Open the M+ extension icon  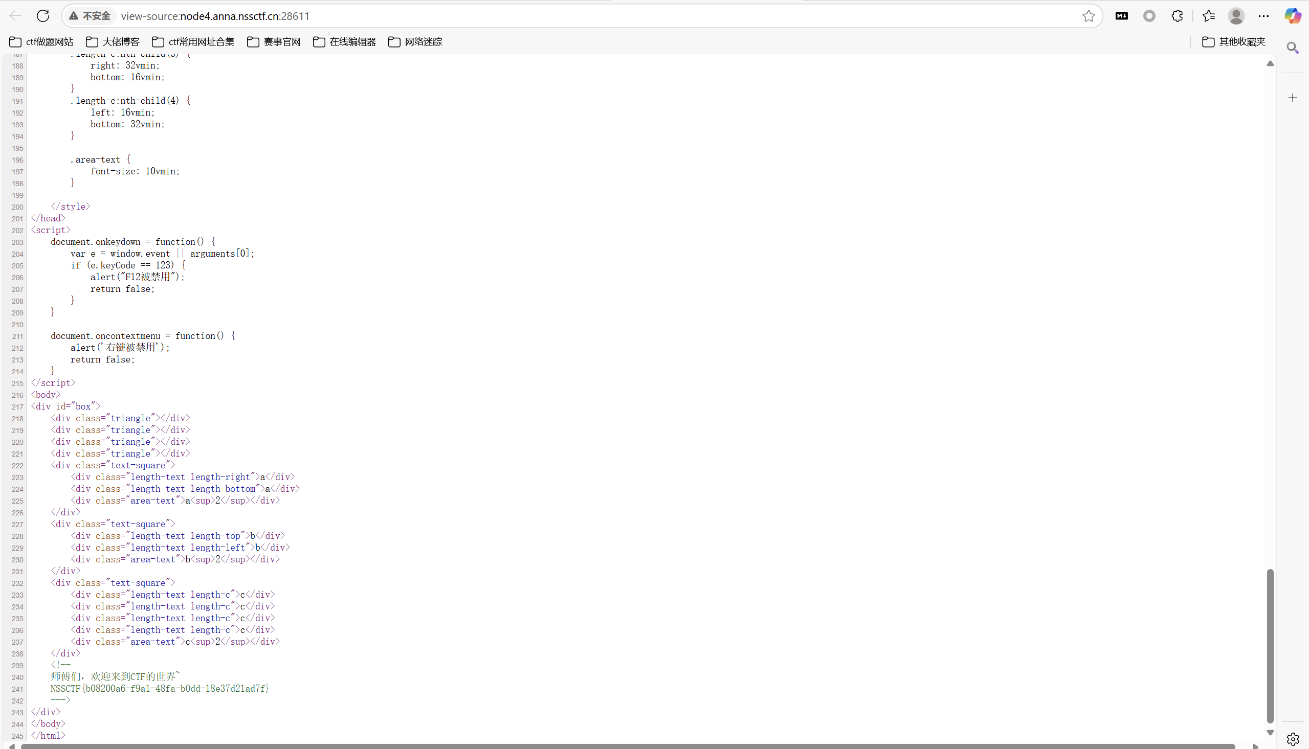[1122, 16]
